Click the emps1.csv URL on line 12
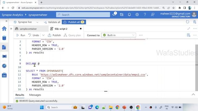198x111 pixels. [93, 75]
